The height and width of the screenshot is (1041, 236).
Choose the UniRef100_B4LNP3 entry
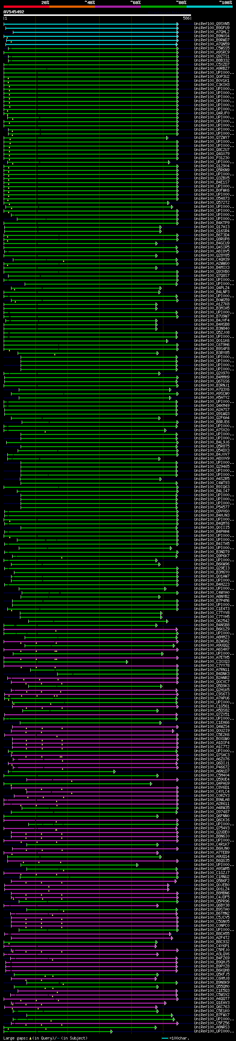[212, 292]
